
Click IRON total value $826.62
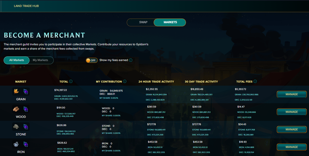tap(62, 143)
